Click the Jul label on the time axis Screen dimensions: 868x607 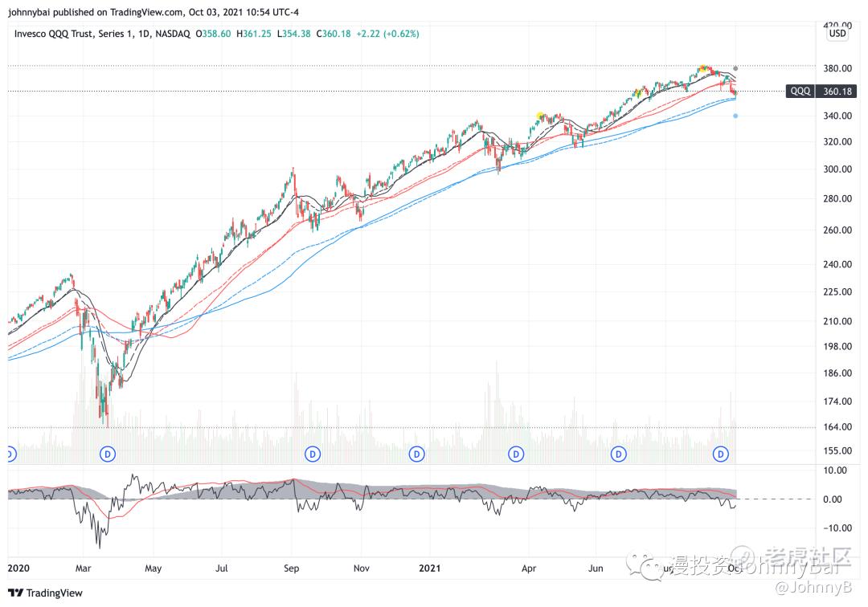click(222, 568)
